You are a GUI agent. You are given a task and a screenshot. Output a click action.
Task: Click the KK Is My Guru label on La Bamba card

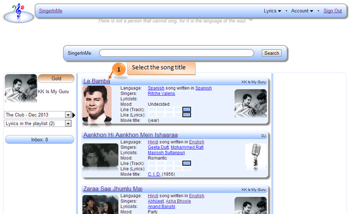pos(253,82)
